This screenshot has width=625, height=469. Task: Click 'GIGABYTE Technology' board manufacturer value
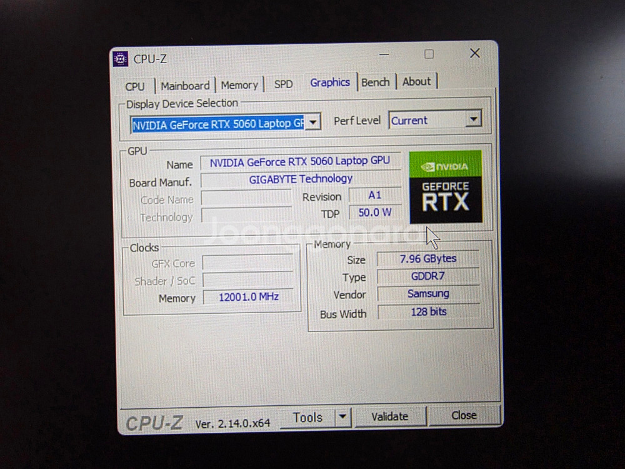pyautogui.click(x=301, y=179)
